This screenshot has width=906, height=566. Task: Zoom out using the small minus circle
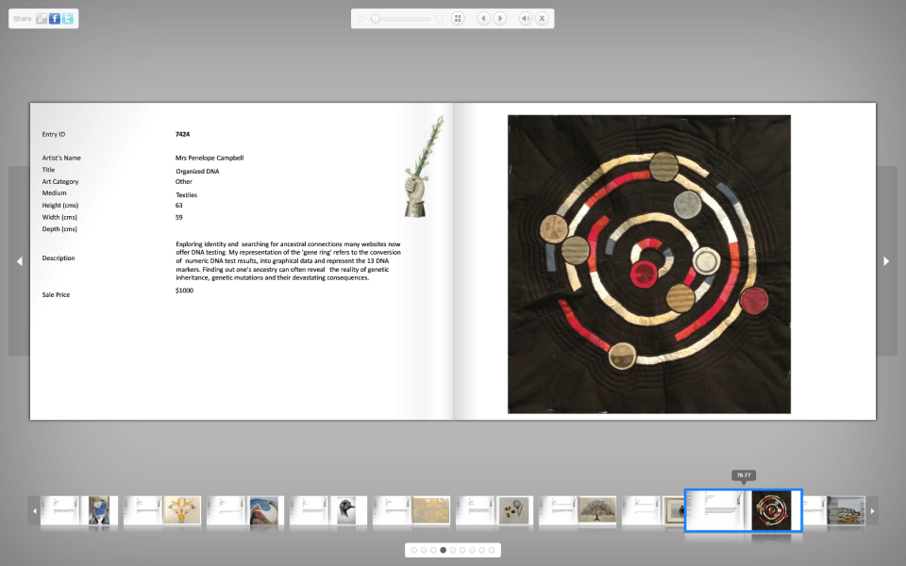(x=361, y=18)
